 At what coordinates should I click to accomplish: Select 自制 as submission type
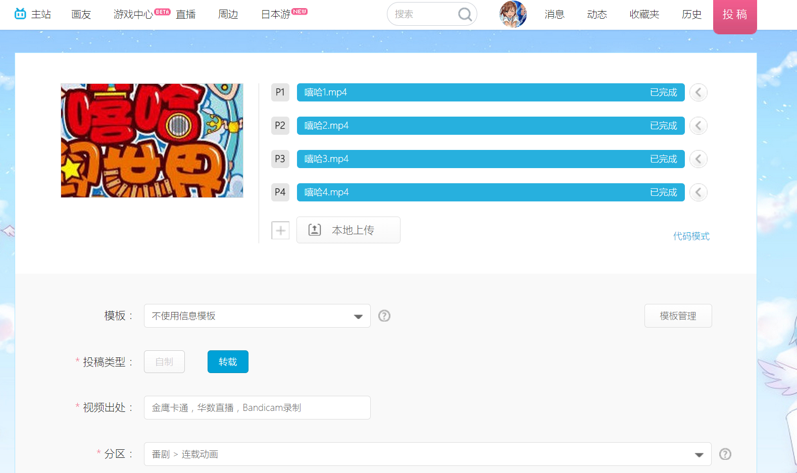(x=164, y=361)
